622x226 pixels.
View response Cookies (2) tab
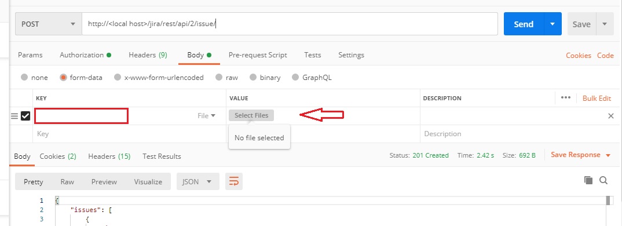pos(58,156)
